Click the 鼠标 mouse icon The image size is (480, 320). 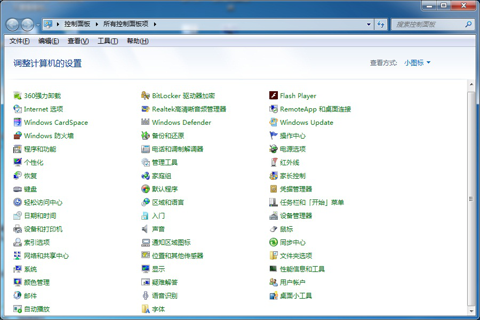(x=274, y=229)
